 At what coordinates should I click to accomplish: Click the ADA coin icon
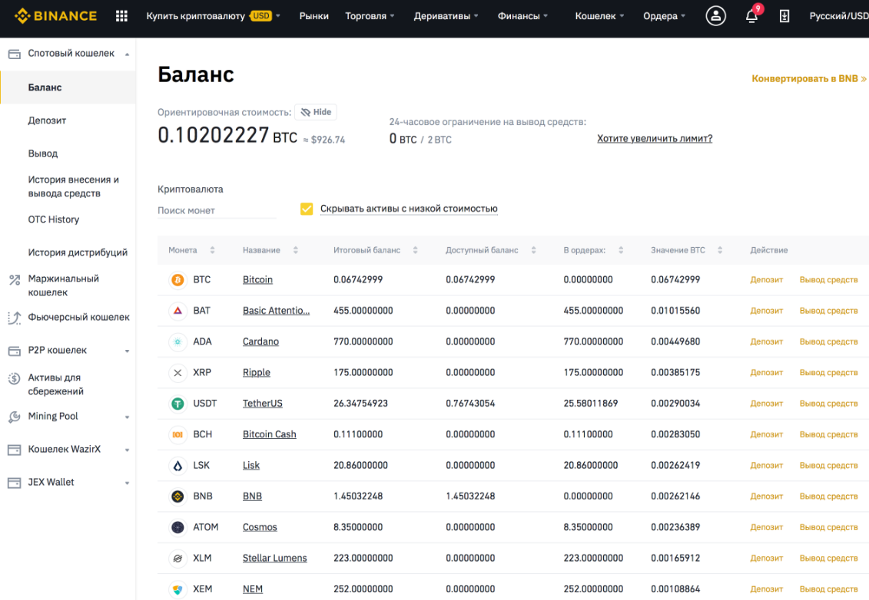click(x=177, y=342)
